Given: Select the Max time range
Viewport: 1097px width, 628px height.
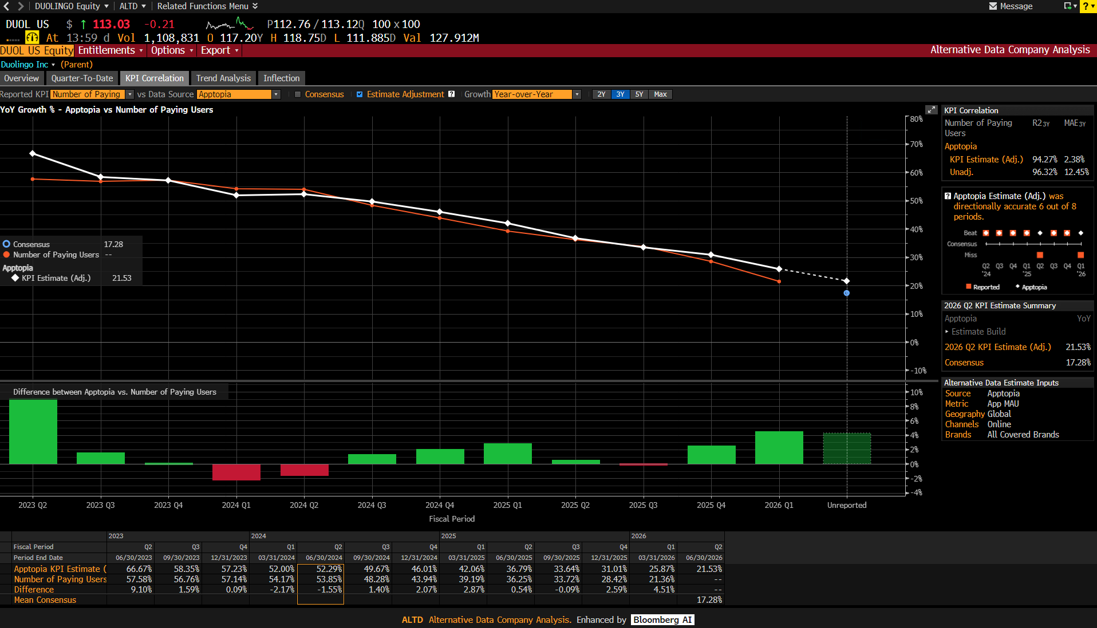Looking at the screenshot, I should pyautogui.click(x=660, y=94).
